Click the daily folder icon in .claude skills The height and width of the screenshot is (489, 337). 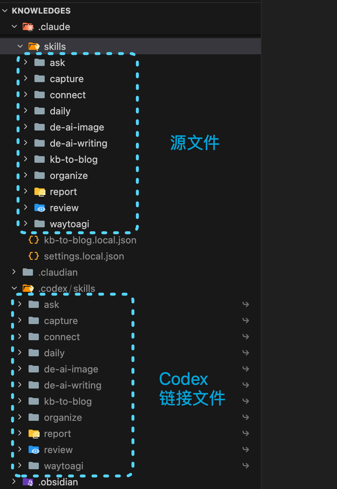point(40,111)
